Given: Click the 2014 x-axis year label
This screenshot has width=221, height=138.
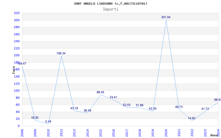Looking at the screenshot, I should click(88, 133).
